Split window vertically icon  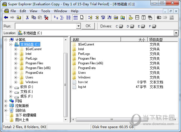click(x=143, y=17)
